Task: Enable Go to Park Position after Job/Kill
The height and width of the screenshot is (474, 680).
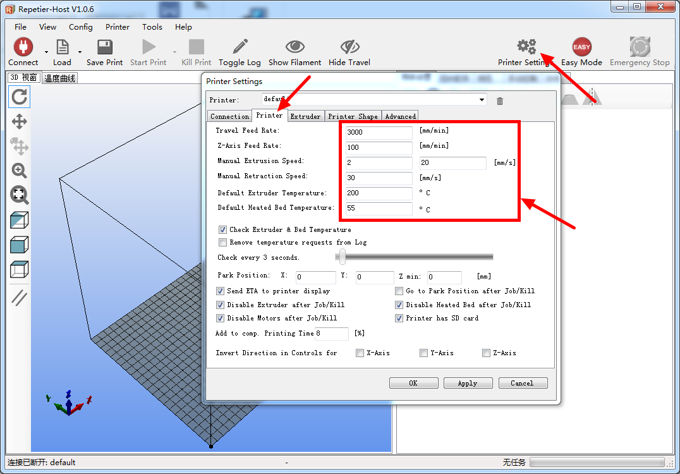Action: [399, 291]
